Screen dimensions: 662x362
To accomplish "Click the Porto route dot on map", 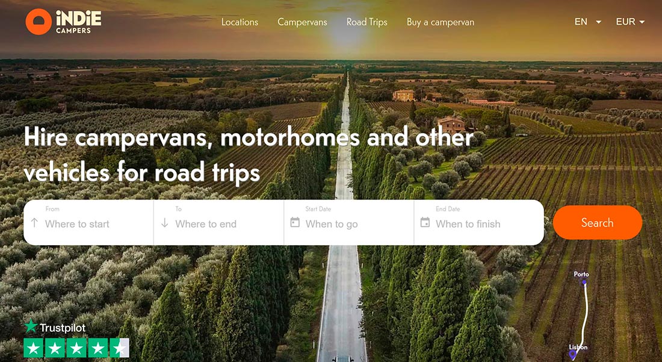I will pos(584,282).
